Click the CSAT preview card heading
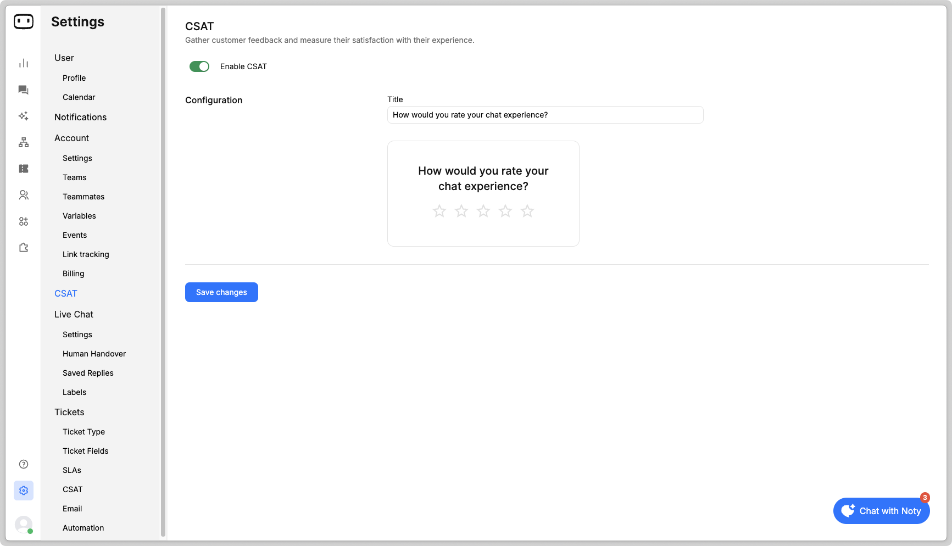 coord(483,179)
